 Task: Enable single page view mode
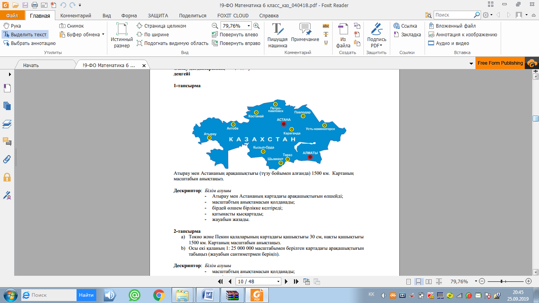(x=408, y=282)
